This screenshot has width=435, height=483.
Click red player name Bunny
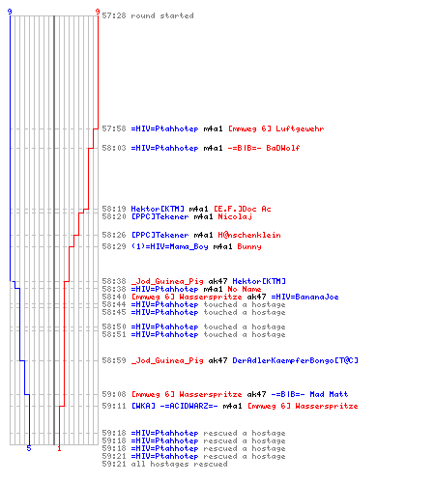(x=249, y=246)
